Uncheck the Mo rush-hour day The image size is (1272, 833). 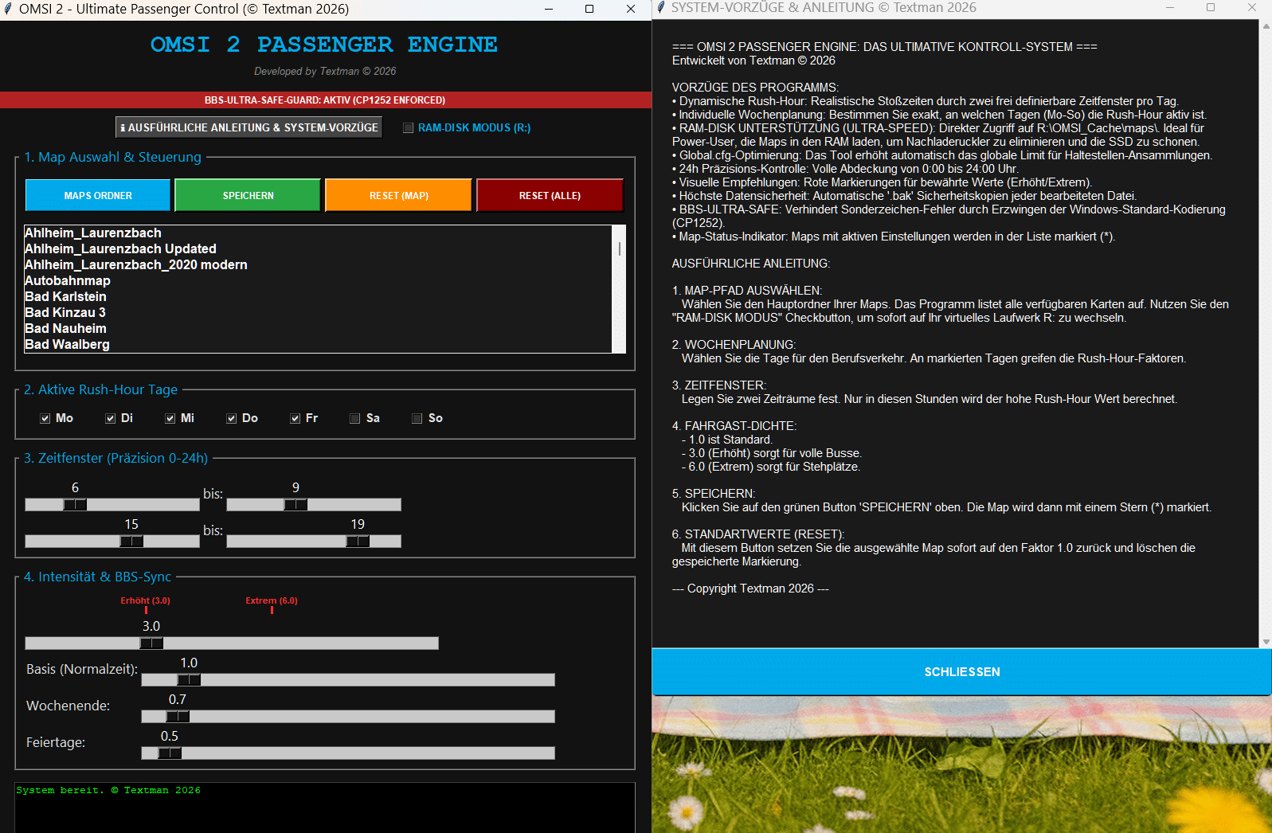pos(45,419)
